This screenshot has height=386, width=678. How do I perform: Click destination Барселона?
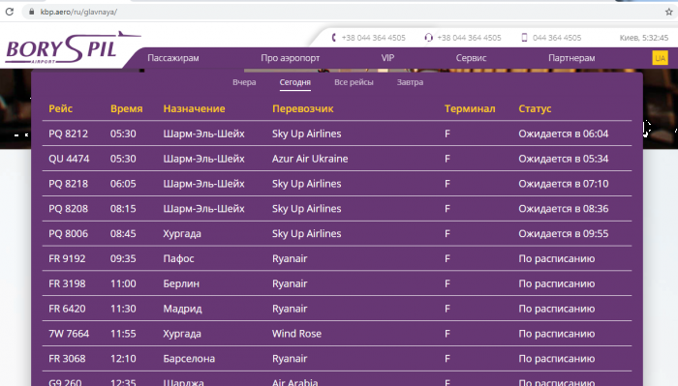tap(189, 359)
